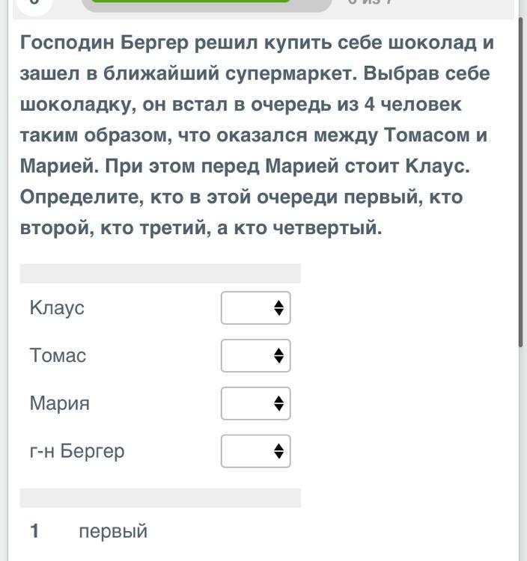Click the г-н Бергер row label
The width and height of the screenshot is (527, 561).
tap(77, 451)
